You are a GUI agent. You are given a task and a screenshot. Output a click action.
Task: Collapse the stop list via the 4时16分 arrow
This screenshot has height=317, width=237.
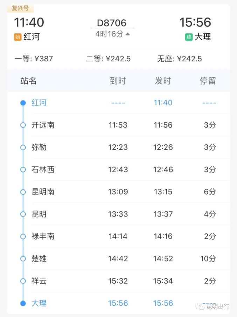click(x=127, y=34)
